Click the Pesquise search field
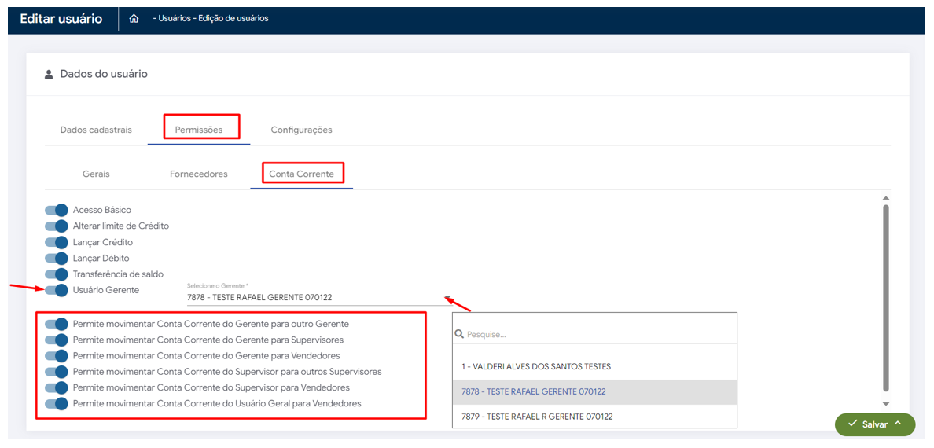The image size is (934, 448). [598, 334]
